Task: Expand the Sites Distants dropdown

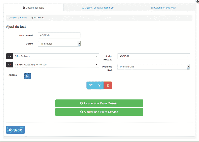Action: click(55, 56)
